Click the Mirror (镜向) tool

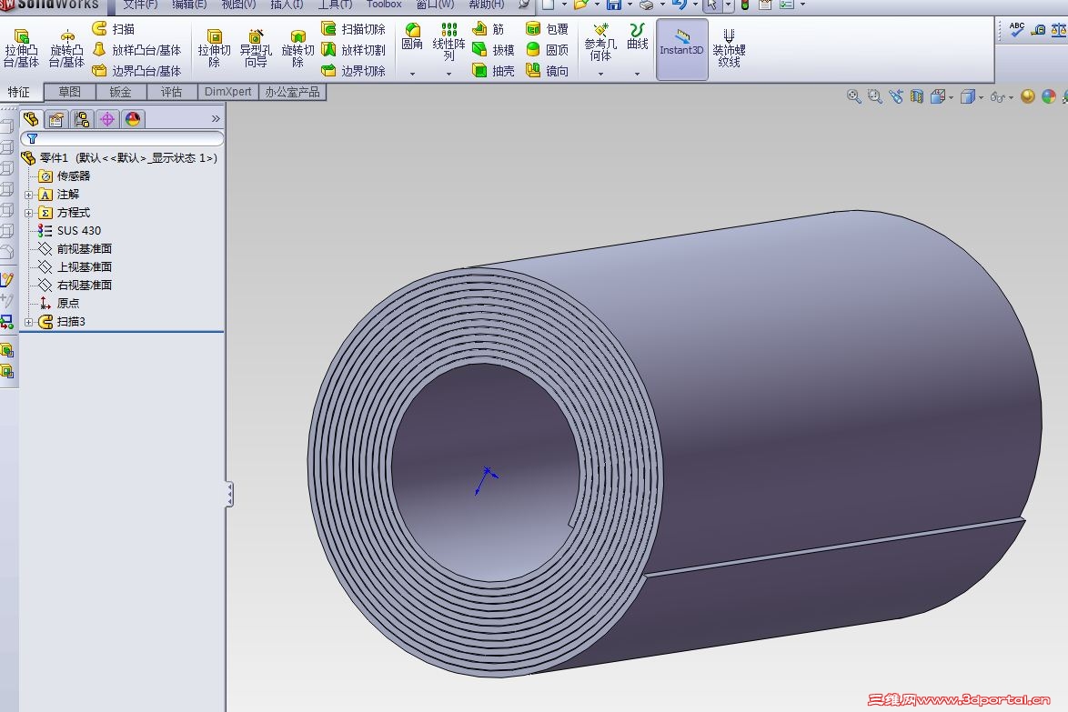[547, 70]
